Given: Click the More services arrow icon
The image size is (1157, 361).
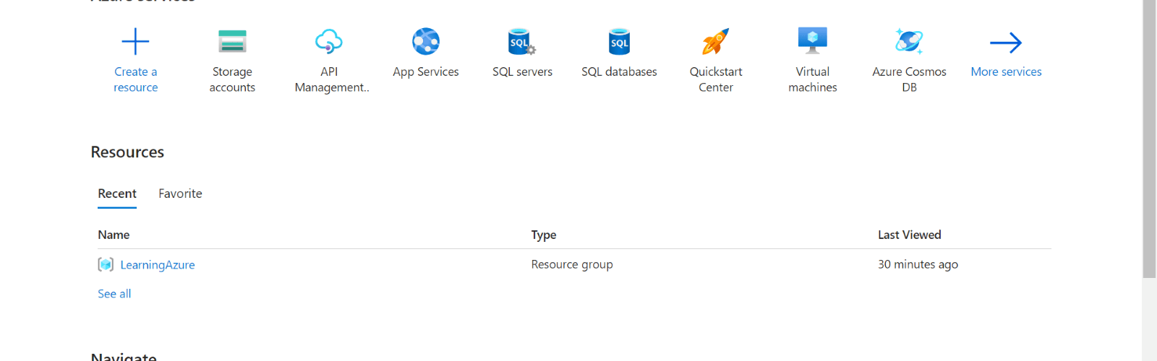Looking at the screenshot, I should (1006, 43).
